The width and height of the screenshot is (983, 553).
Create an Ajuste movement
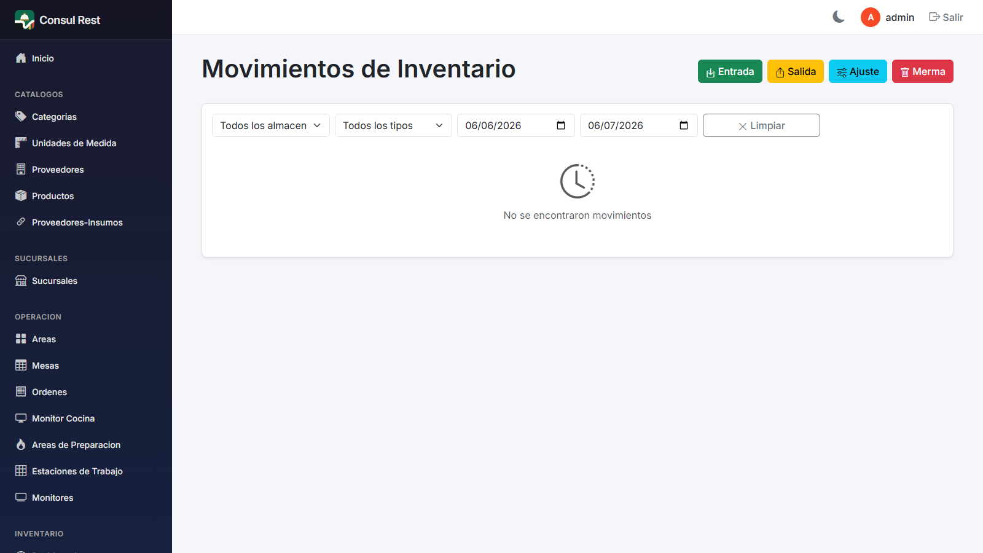858,71
